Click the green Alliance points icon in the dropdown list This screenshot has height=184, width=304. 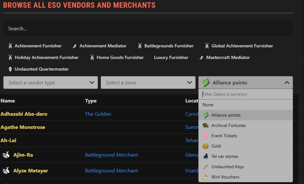[205, 115]
